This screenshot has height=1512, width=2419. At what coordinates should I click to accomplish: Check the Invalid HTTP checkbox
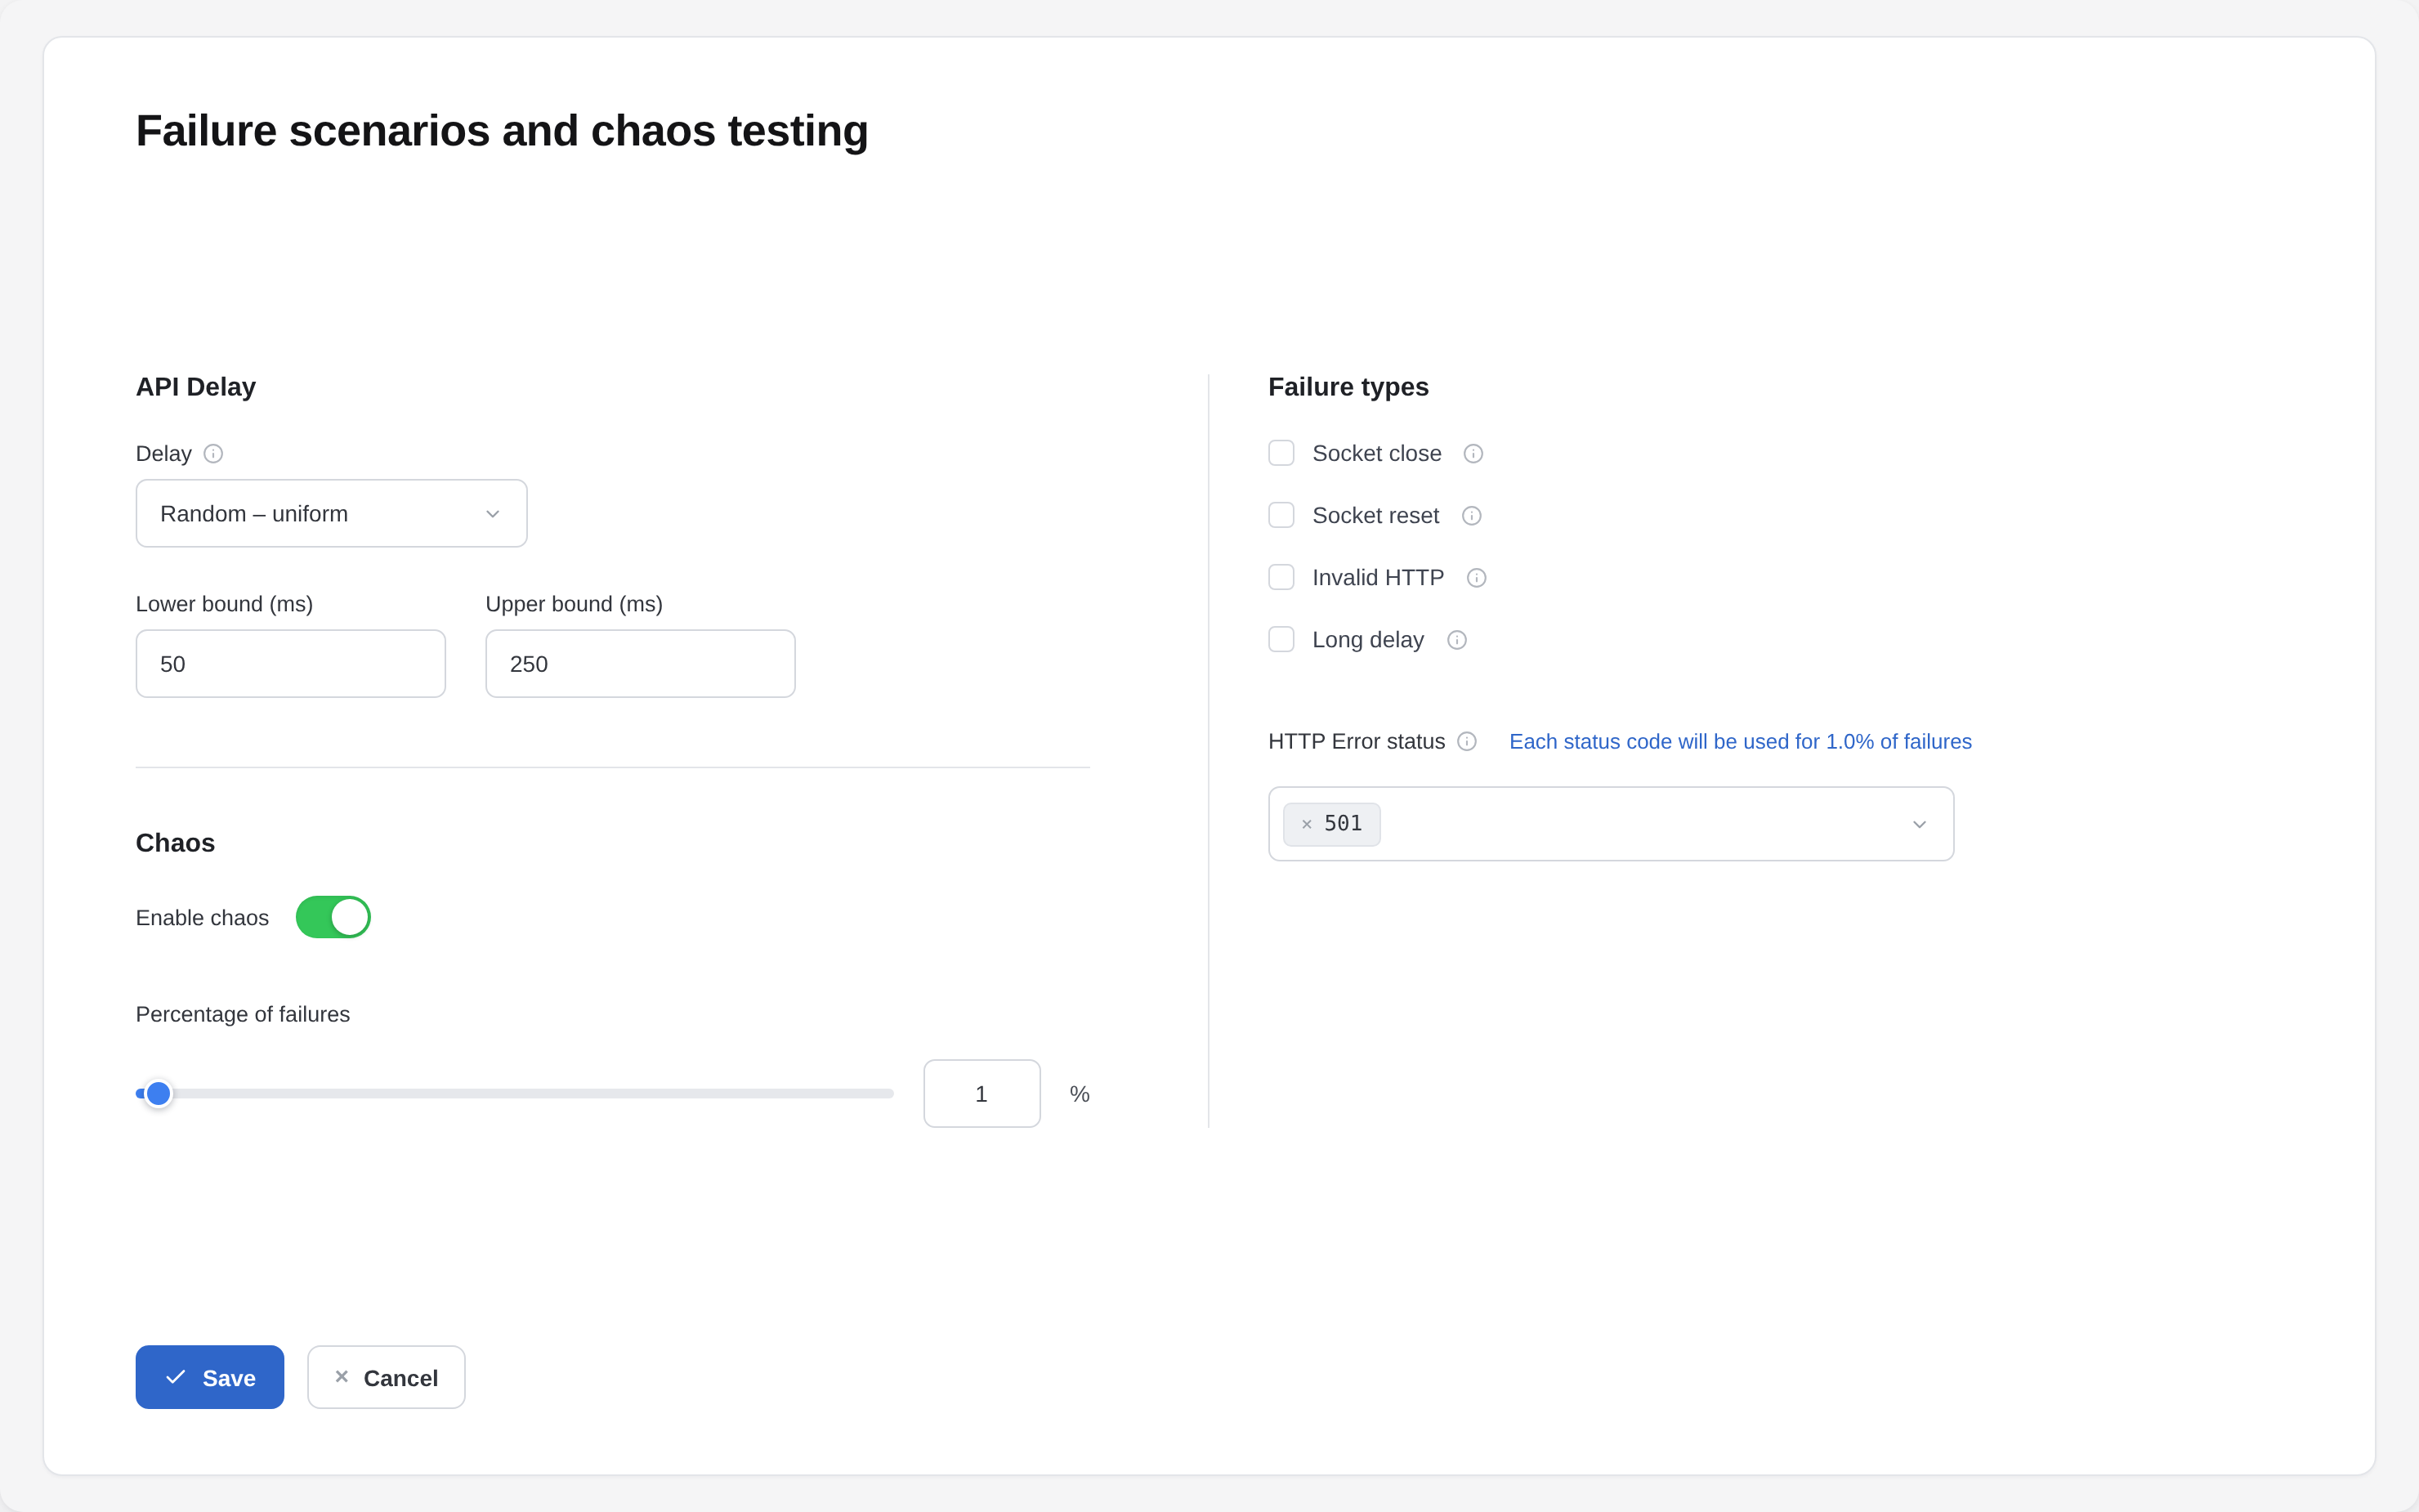click(x=1281, y=577)
